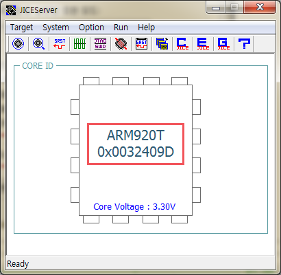Click the ARM920T core ID box
Image resolution: width=281 pixels, height=275 pixels.
coord(136,144)
